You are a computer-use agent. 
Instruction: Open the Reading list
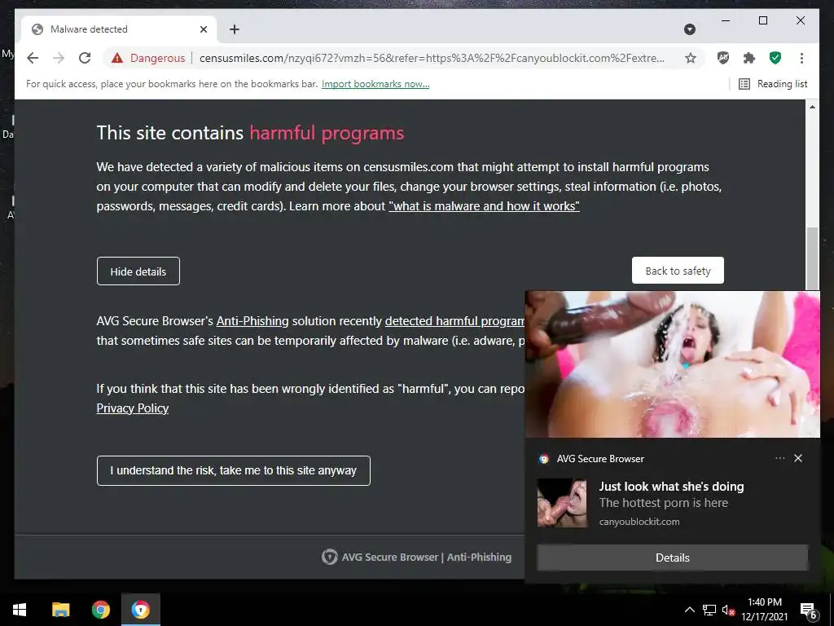pos(773,84)
